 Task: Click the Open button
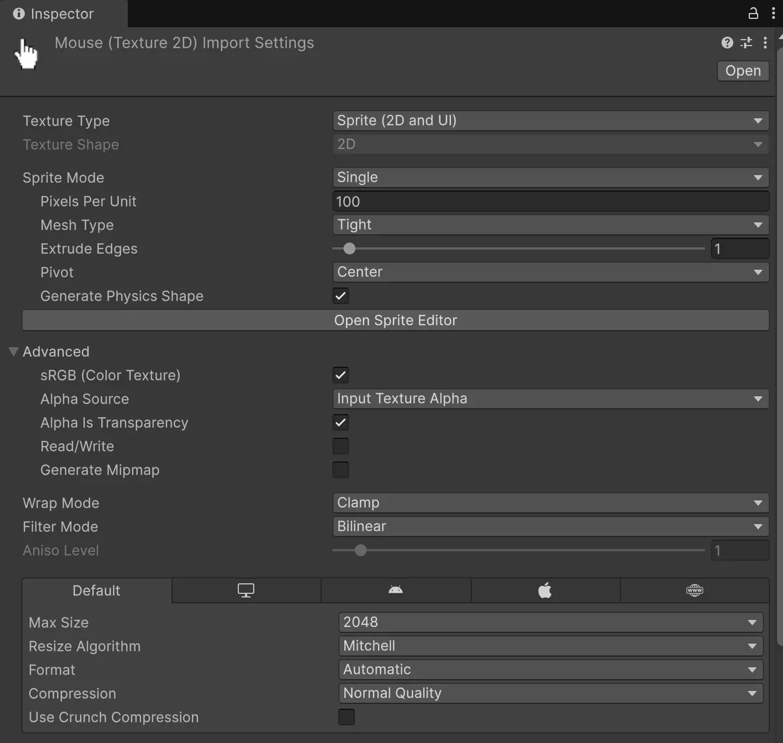[743, 71]
